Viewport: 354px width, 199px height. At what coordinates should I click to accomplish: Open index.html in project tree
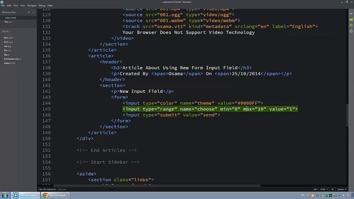click(9, 63)
